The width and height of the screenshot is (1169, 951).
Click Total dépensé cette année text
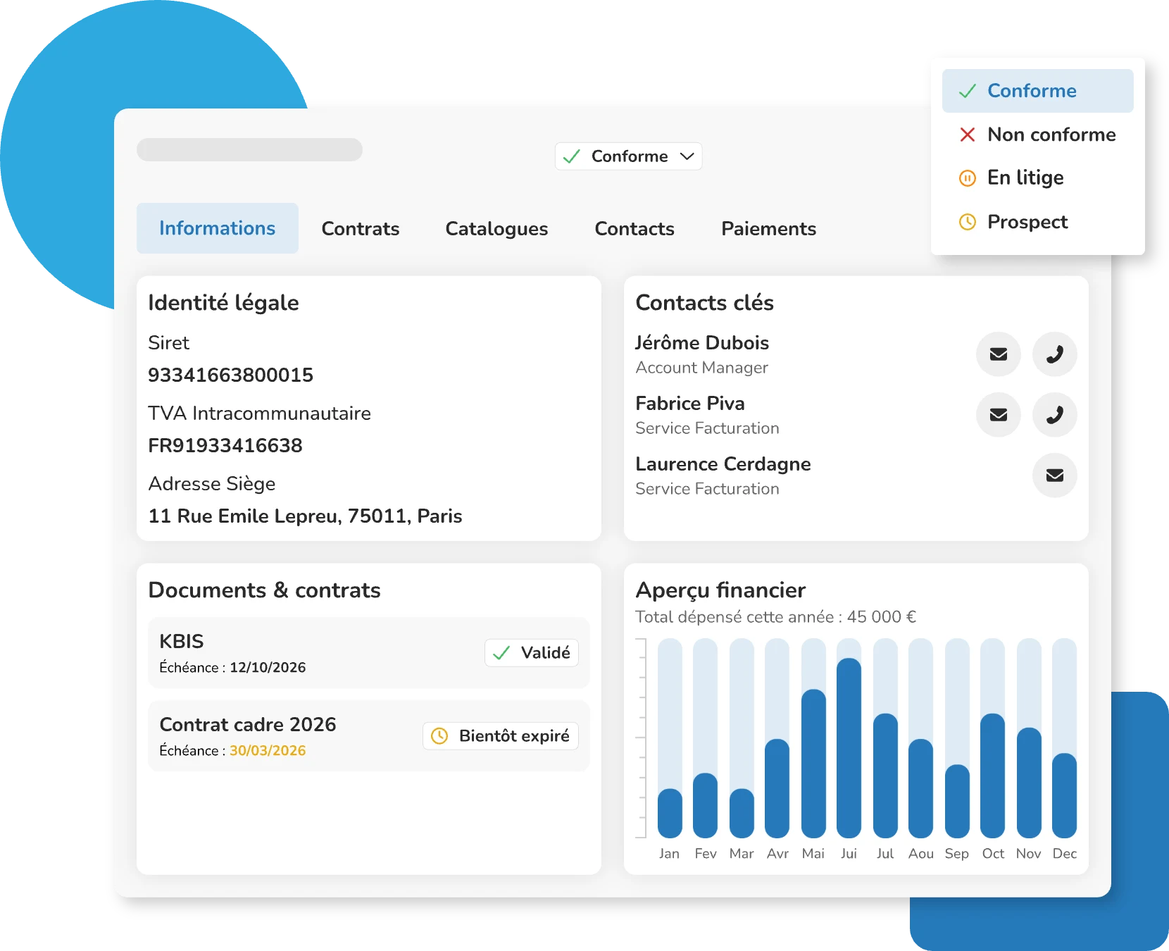pos(775,617)
